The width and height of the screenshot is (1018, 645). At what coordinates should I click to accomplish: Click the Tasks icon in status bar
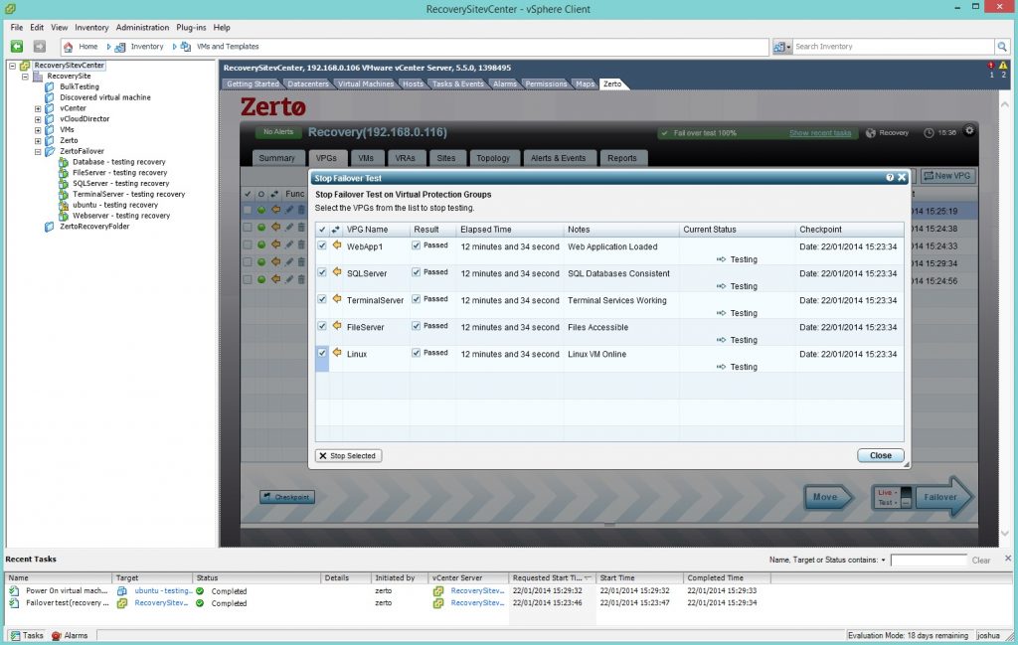(15, 636)
